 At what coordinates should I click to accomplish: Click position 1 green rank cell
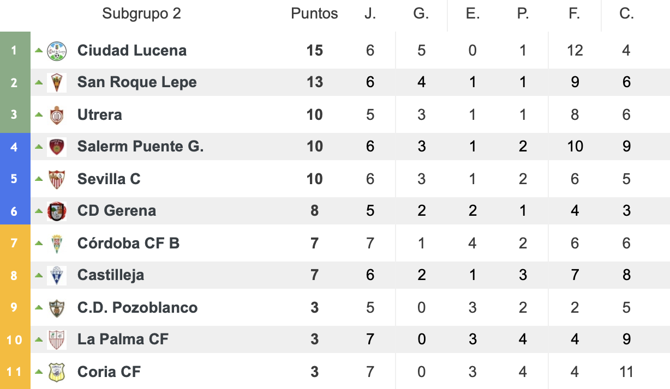tap(15, 51)
